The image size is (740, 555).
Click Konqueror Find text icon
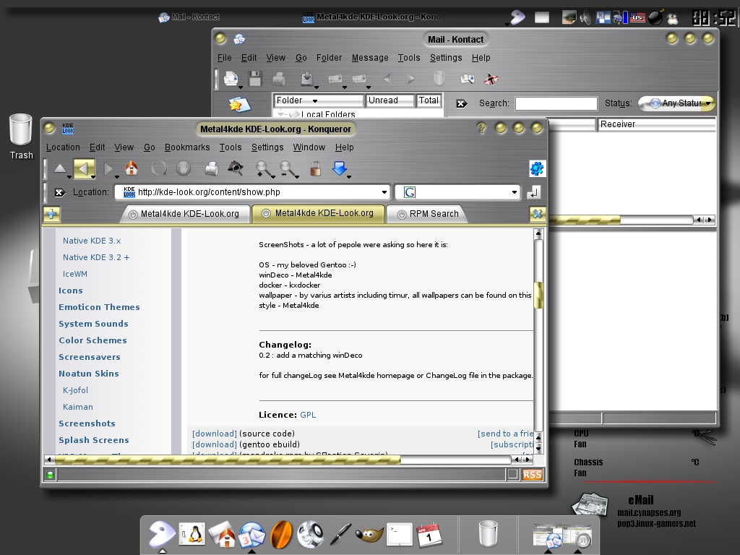coord(235,168)
